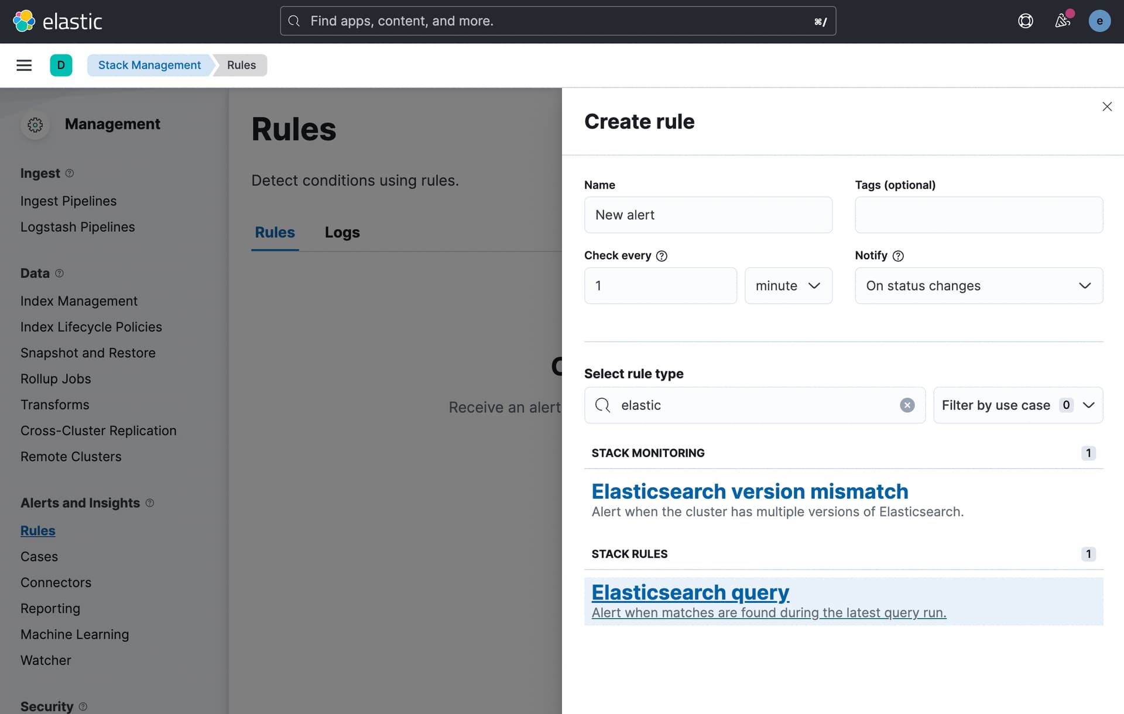The image size is (1124, 714).
Task: Click the rule Name field containing 'New alert'
Action: click(x=708, y=215)
